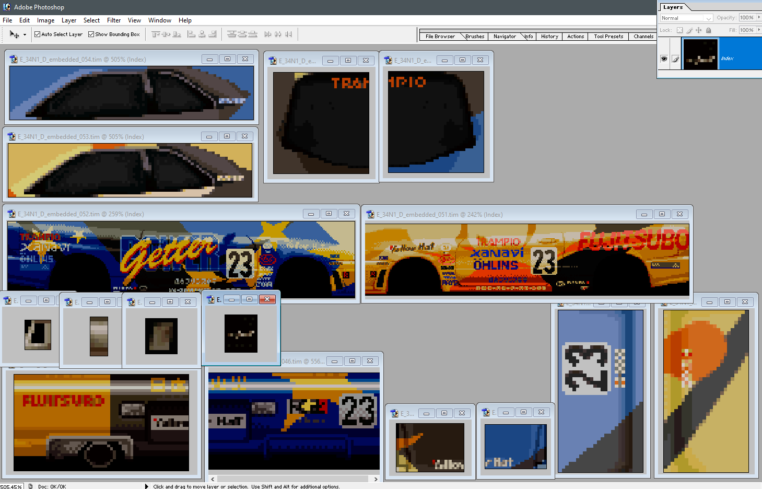
Task: Hide the Index layer via its eye toggle
Action: [664, 59]
